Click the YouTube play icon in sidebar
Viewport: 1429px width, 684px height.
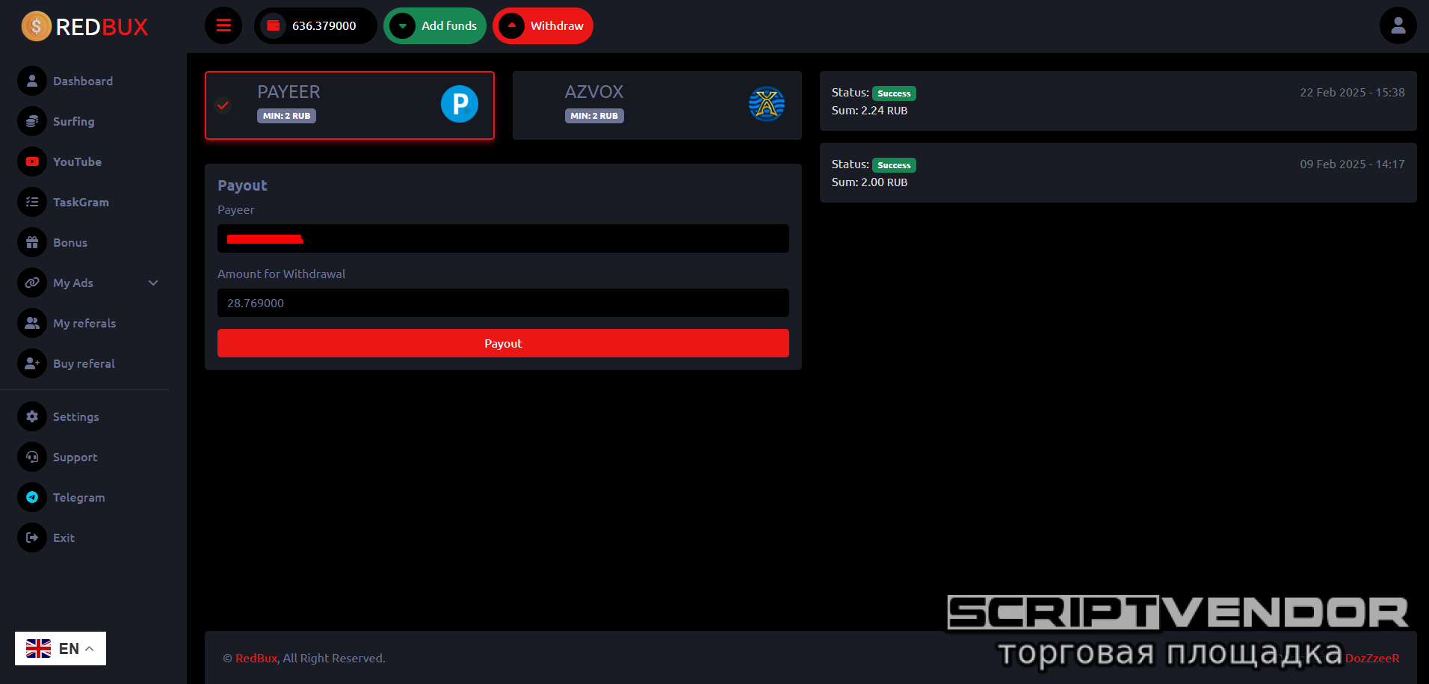(x=32, y=161)
